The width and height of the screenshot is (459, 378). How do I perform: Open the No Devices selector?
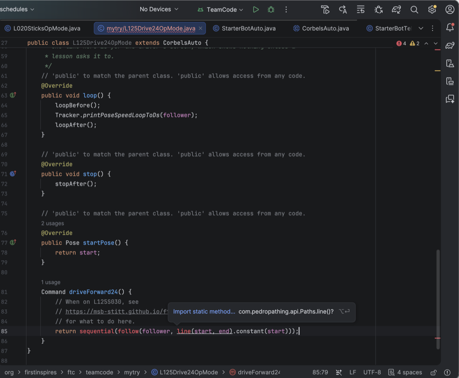pos(159,9)
